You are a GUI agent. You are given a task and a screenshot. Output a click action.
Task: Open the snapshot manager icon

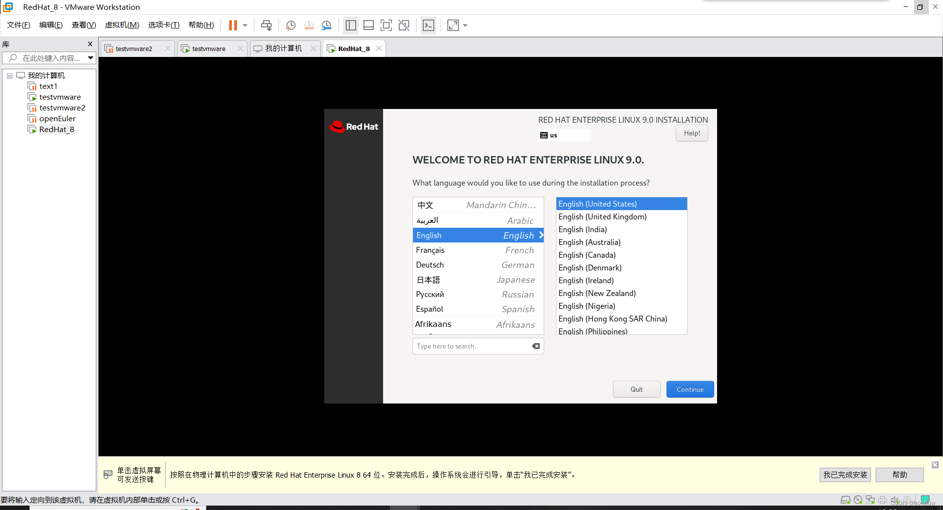click(326, 26)
